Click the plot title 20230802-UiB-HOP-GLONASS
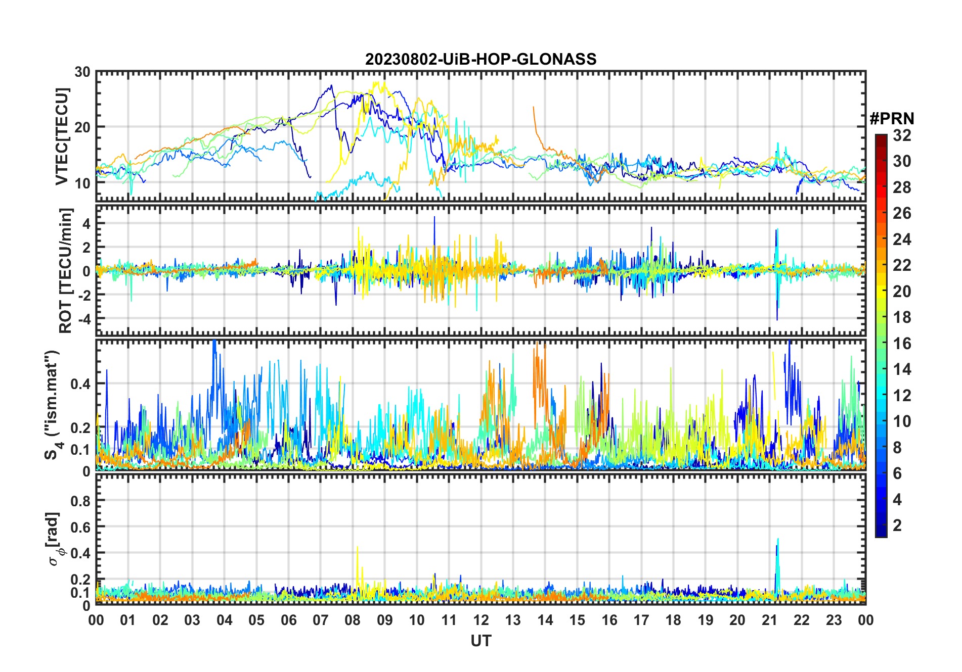 coord(480,60)
